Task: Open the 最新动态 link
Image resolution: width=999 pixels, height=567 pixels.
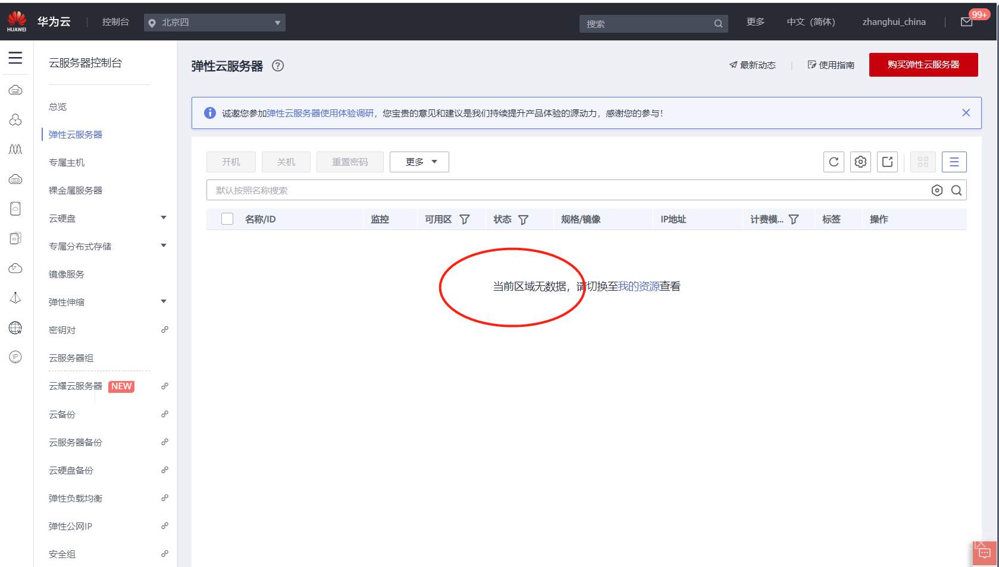Action: tap(753, 65)
